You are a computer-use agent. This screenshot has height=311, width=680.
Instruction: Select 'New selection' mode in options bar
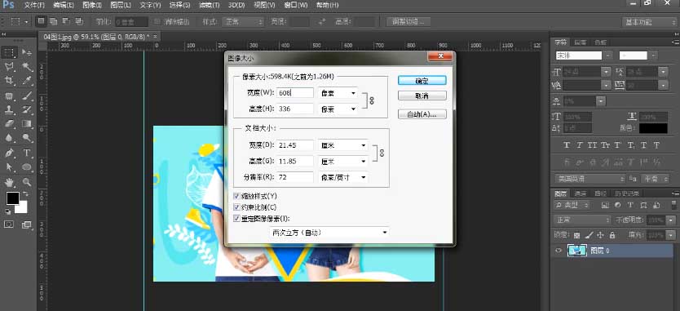coord(41,21)
